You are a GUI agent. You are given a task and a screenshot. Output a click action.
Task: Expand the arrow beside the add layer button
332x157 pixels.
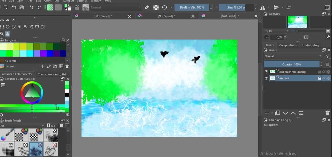coord(272,113)
